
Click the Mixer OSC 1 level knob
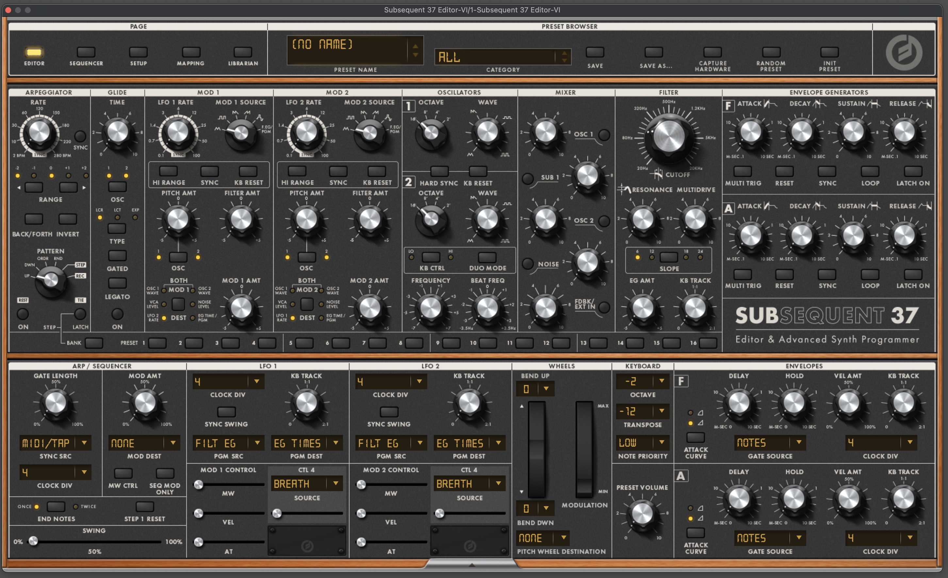click(x=546, y=132)
